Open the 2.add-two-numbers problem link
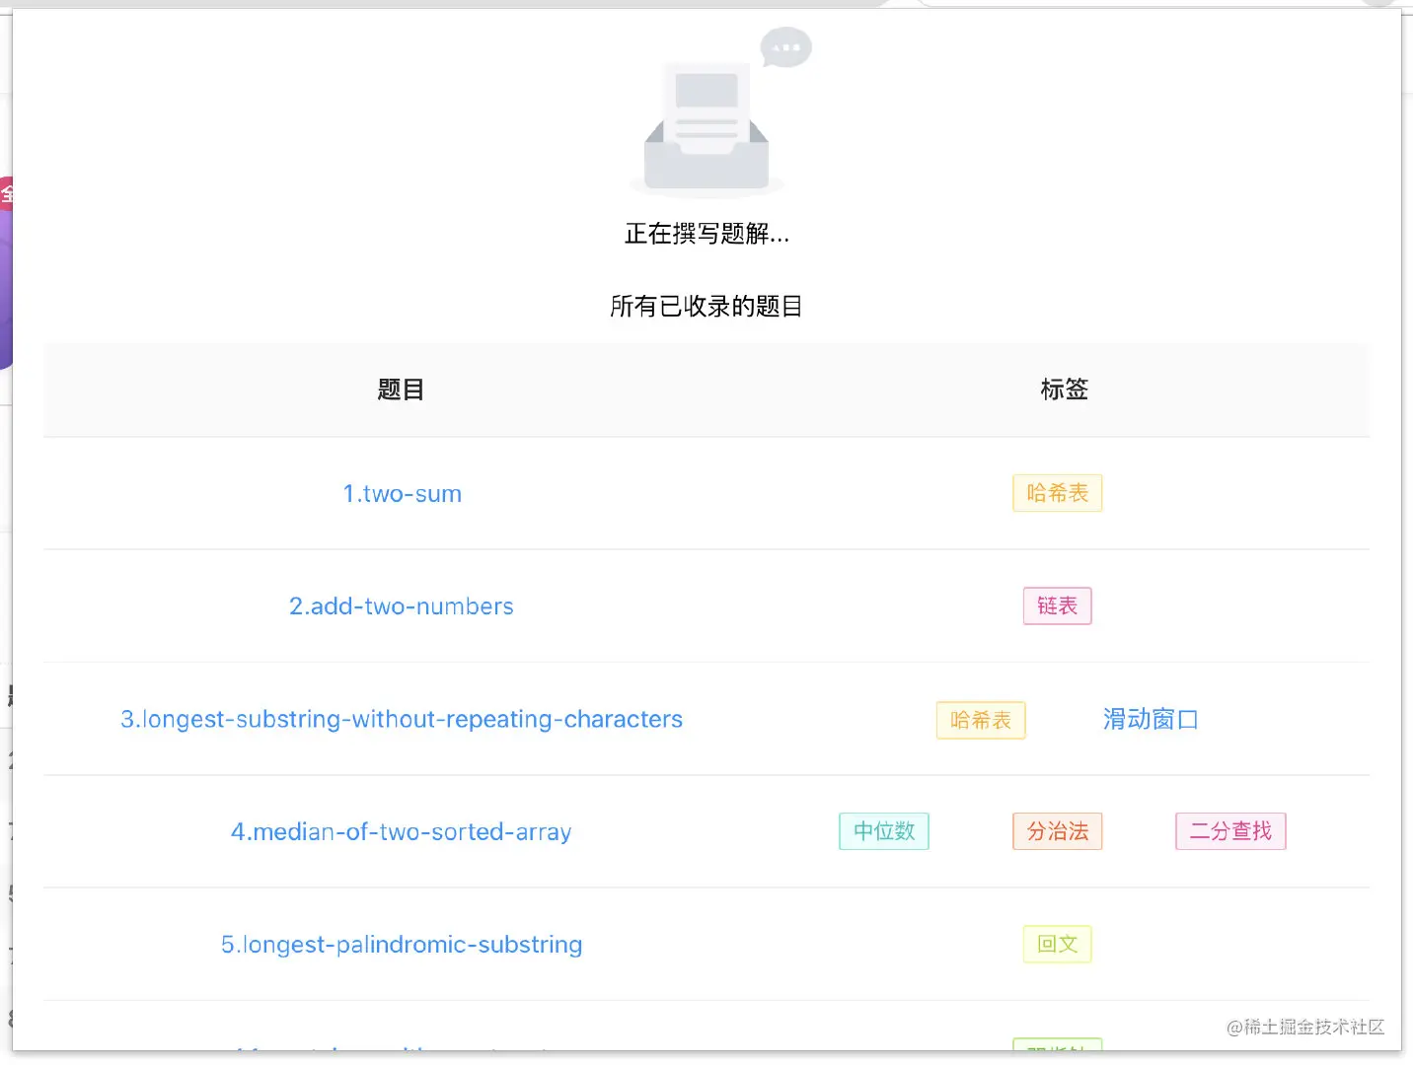 [402, 606]
